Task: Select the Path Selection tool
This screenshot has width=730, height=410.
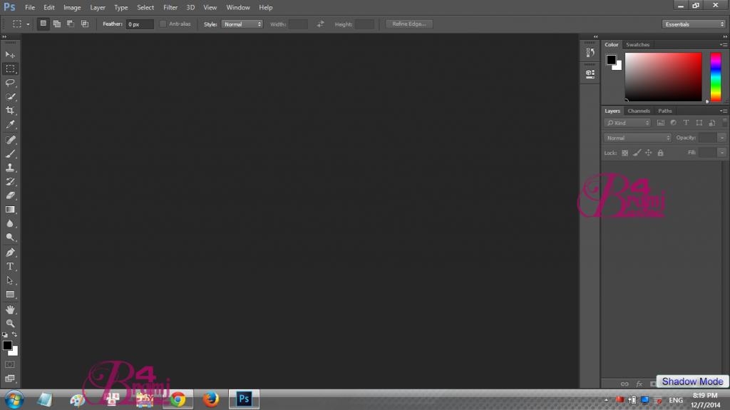Action: coord(10,280)
